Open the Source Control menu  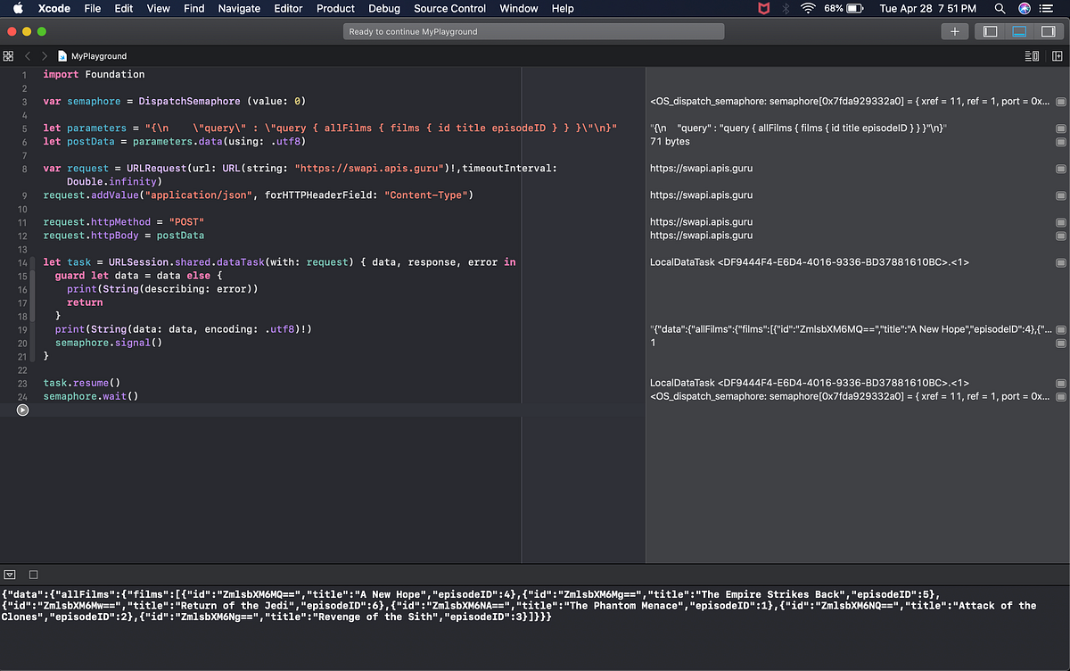pyautogui.click(x=449, y=9)
